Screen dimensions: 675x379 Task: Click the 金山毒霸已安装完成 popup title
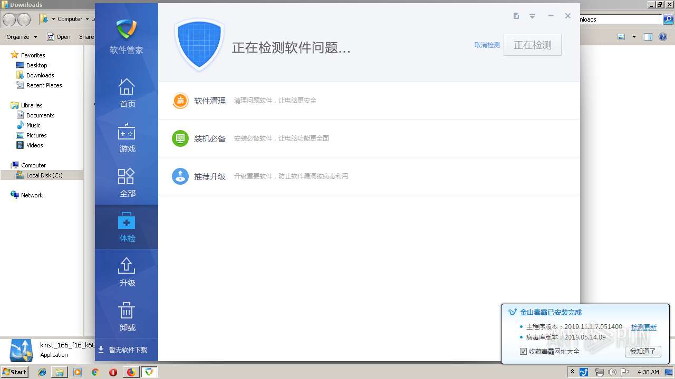point(551,312)
